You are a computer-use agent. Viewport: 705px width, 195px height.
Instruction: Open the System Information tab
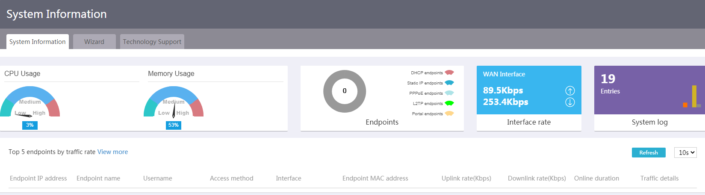click(38, 42)
